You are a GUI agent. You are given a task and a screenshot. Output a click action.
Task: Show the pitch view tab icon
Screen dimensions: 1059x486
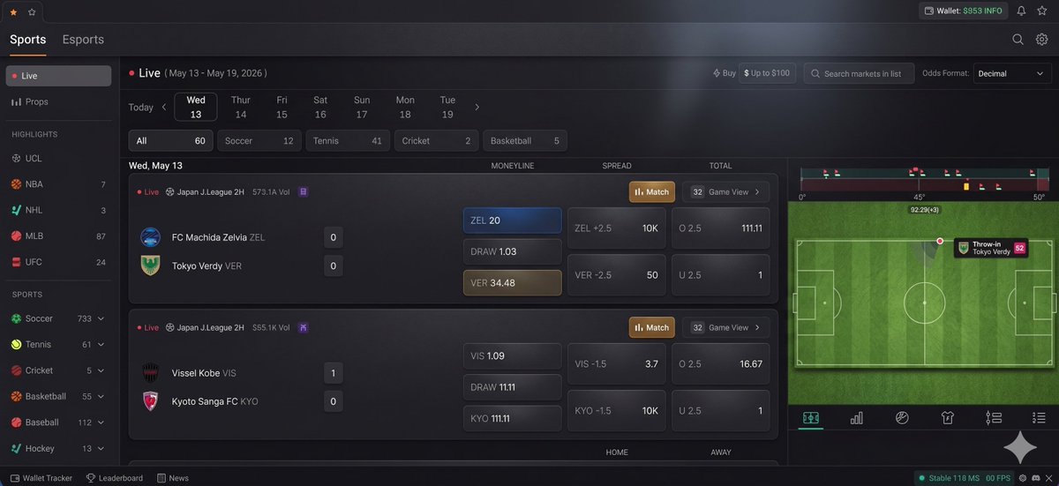point(810,418)
